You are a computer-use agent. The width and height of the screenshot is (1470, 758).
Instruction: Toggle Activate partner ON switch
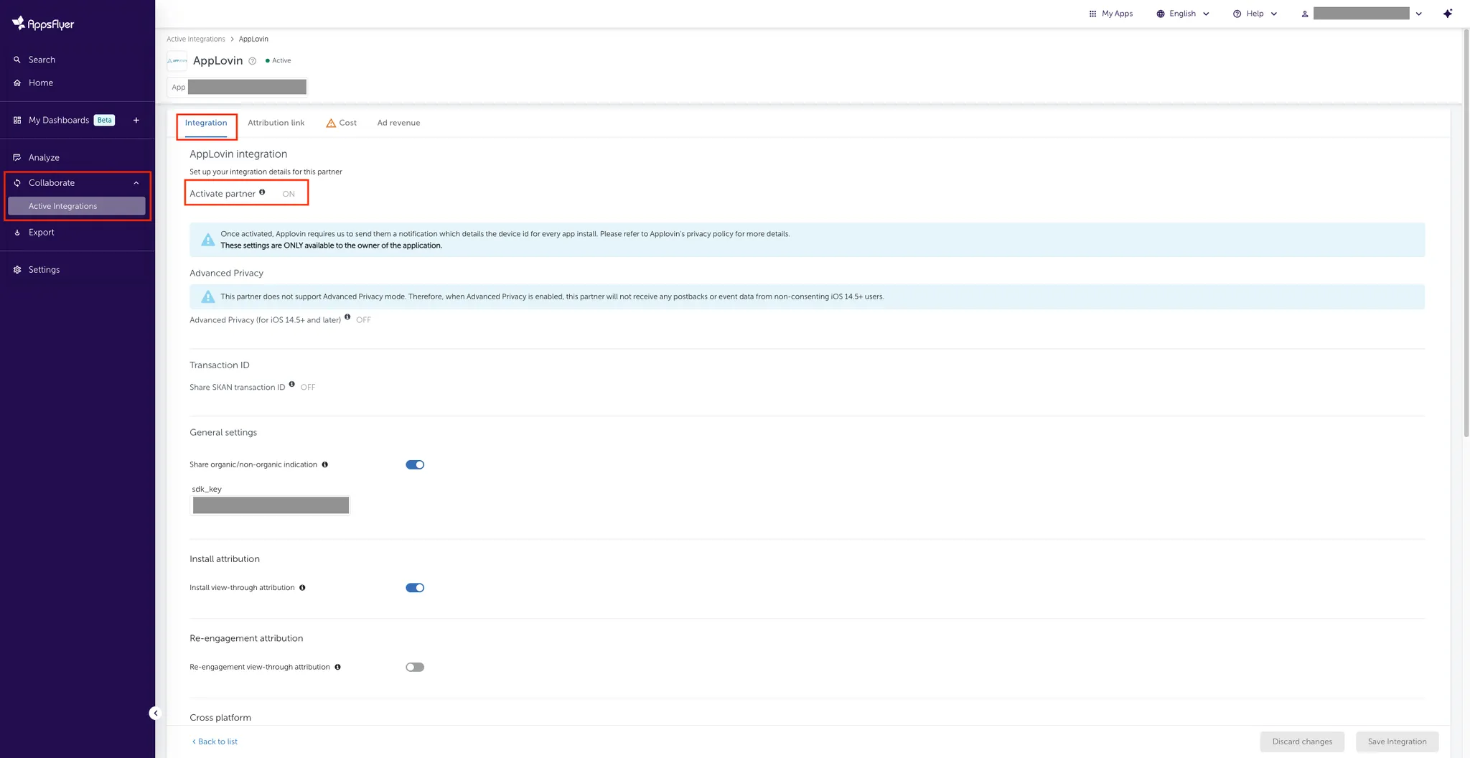click(x=289, y=194)
